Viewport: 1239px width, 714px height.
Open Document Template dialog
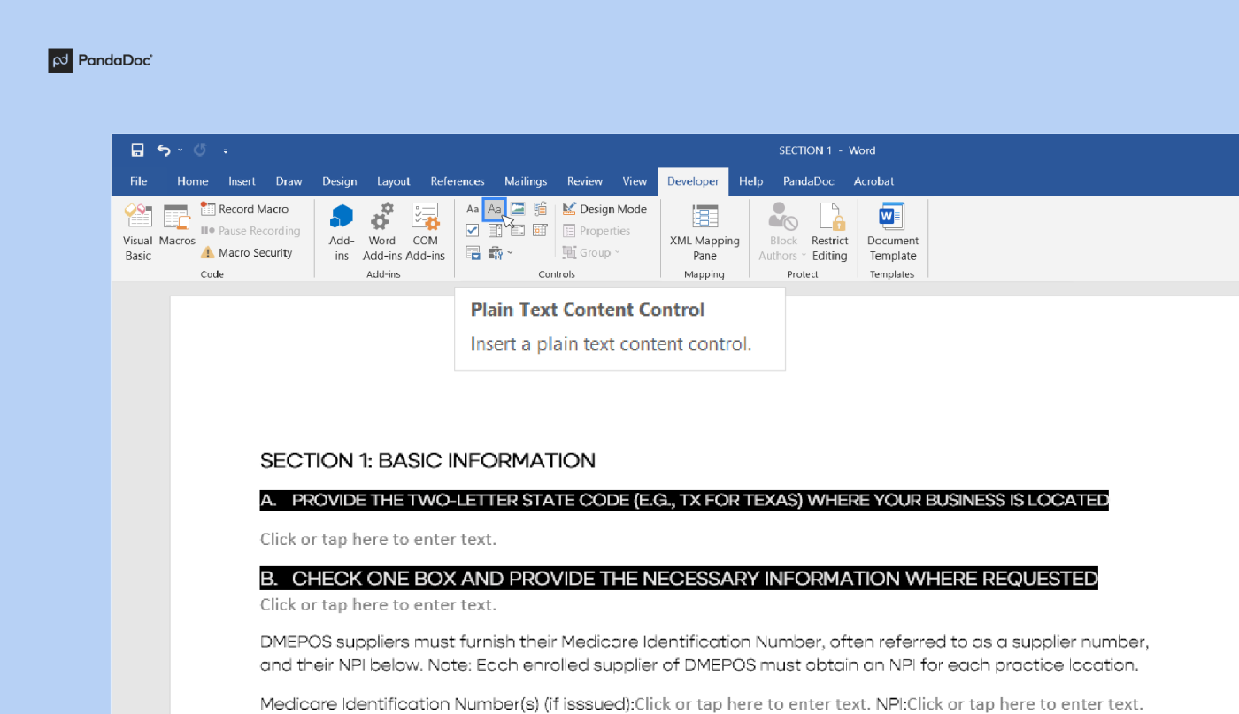(x=892, y=232)
